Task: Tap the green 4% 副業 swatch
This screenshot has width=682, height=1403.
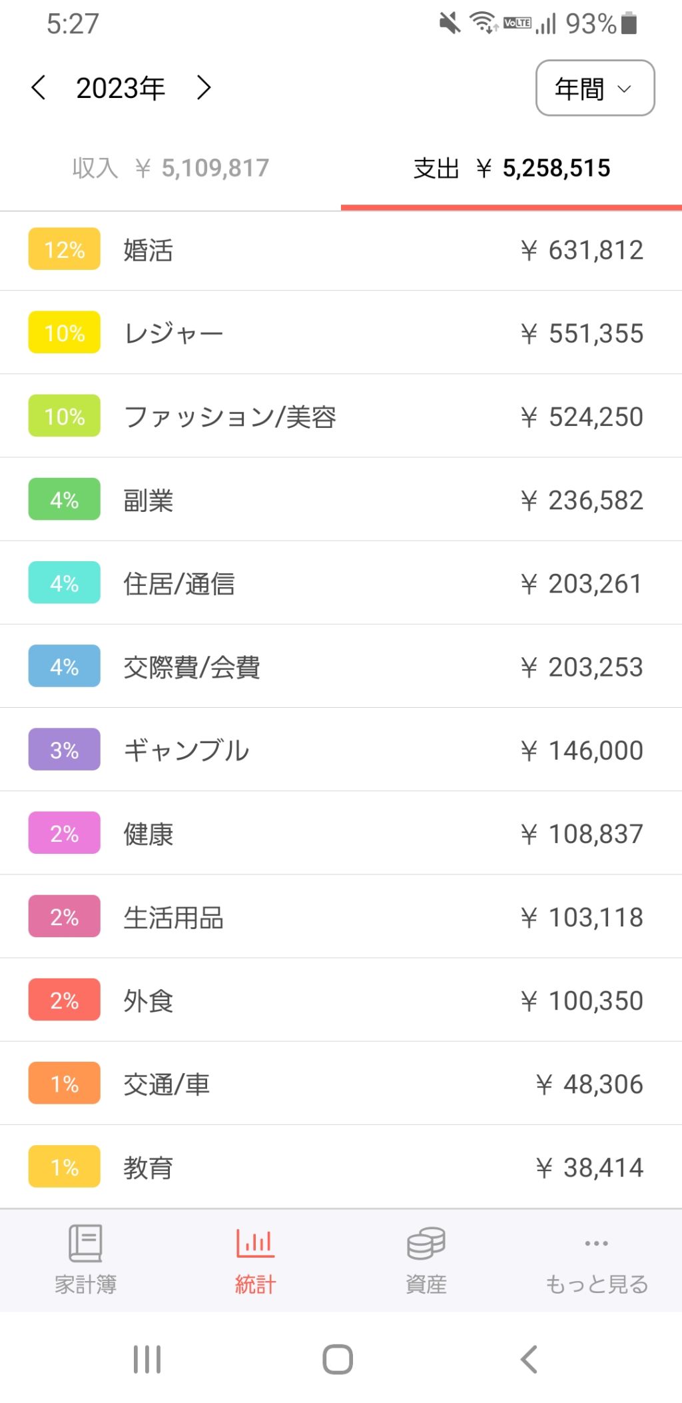Action: [x=65, y=499]
